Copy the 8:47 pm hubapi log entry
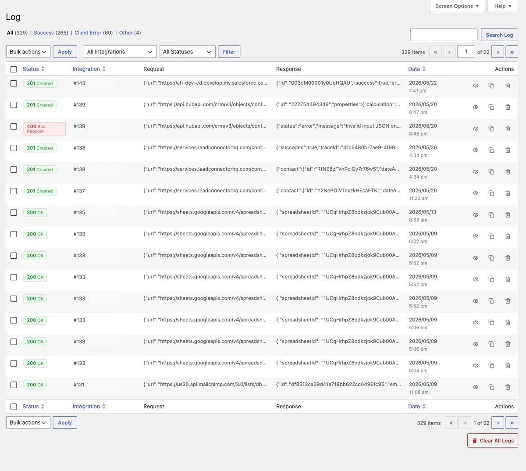This screenshot has width=526, height=471. [x=491, y=107]
